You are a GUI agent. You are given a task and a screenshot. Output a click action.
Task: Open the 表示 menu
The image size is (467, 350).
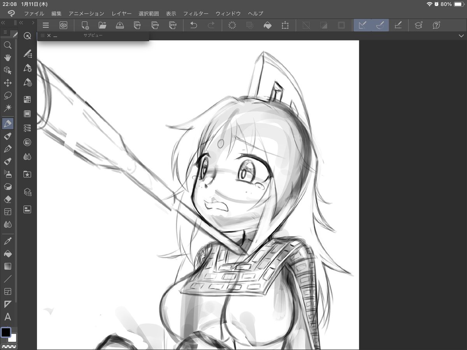[171, 14]
